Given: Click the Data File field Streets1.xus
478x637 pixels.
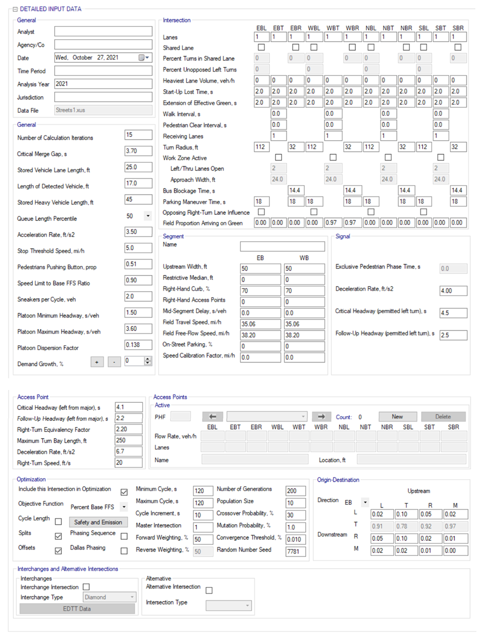Looking at the screenshot, I should tap(104, 110).
